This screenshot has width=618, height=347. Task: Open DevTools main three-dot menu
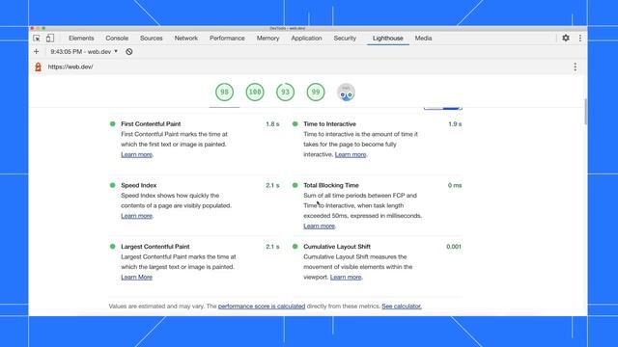click(580, 38)
